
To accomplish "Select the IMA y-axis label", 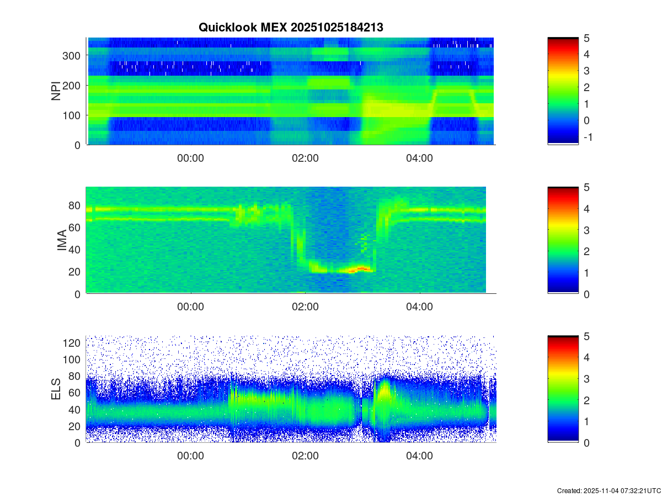I will click(x=62, y=240).
